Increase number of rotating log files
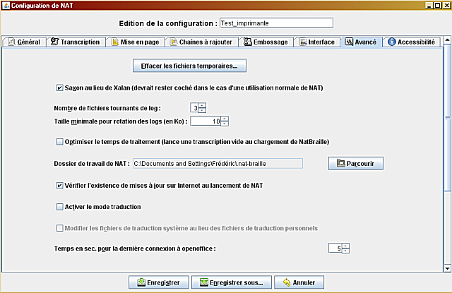Image resolution: width=452 pixels, height=293 pixels. [x=202, y=105]
